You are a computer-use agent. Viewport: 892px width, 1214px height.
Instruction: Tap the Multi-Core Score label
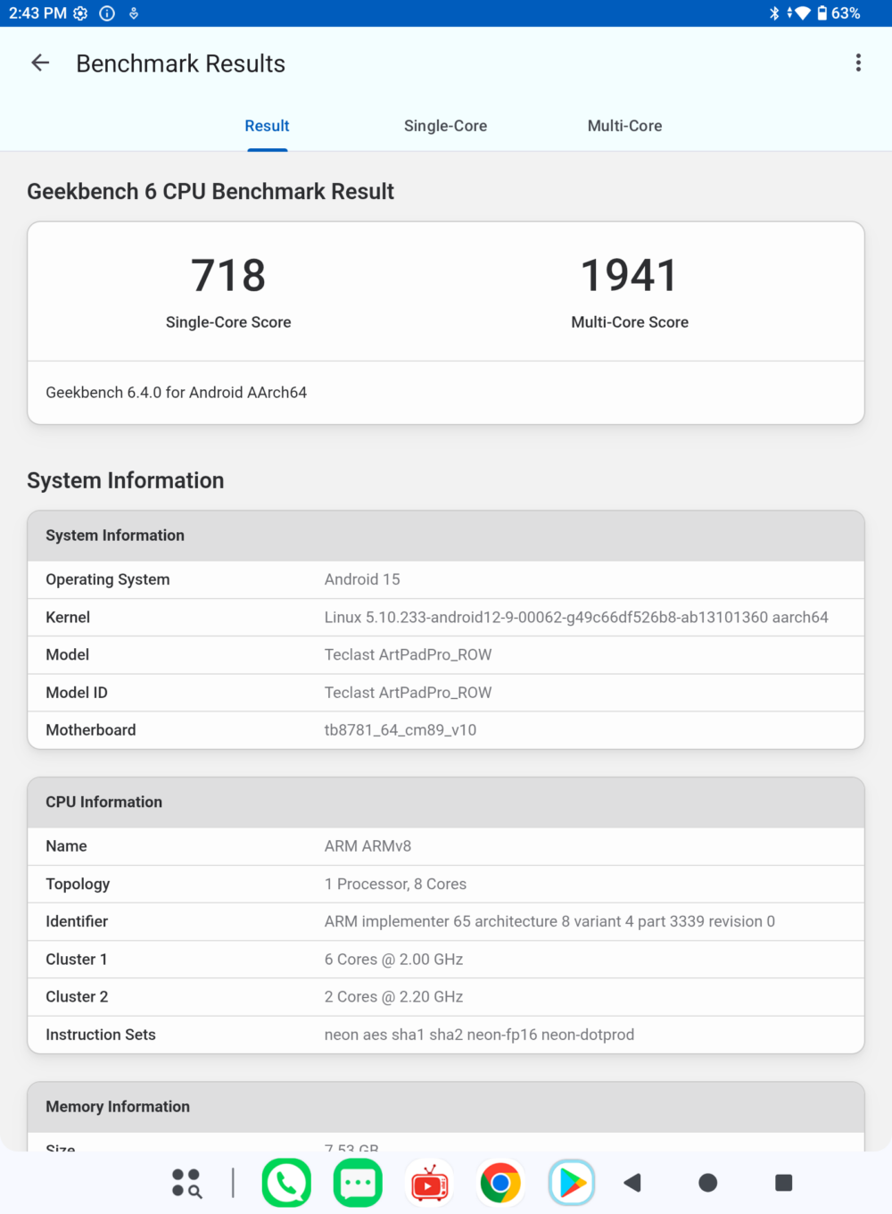630,322
